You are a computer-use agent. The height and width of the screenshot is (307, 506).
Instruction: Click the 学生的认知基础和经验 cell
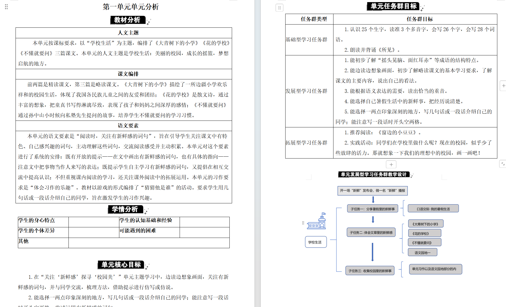pyautogui.click(x=149, y=222)
